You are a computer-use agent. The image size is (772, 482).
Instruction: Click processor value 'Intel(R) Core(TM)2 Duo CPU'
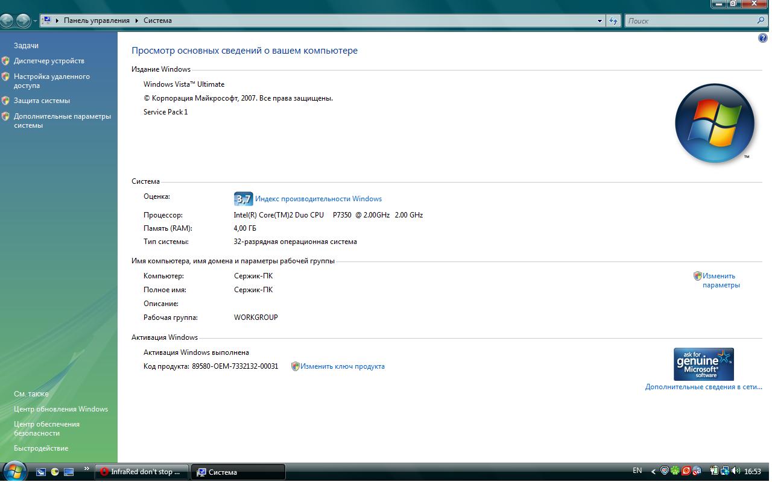point(279,215)
